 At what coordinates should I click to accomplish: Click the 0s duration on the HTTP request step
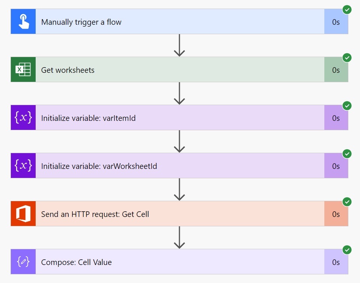pos(336,214)
